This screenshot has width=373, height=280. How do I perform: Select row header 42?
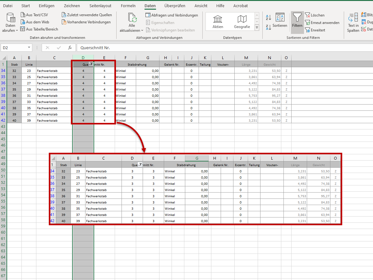pos(3,120)
